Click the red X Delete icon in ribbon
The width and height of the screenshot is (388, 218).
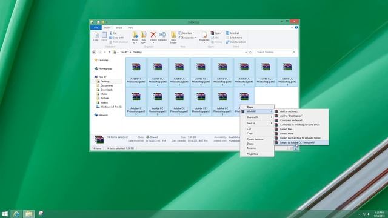pos(153,35)
